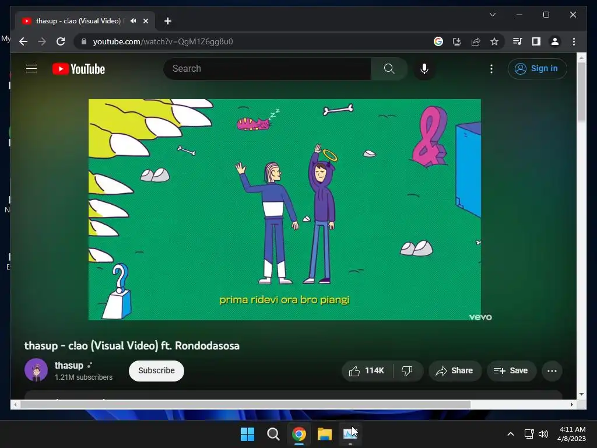
Task: Click the Google icon in address bar
Action: click(x=438, y=41)
